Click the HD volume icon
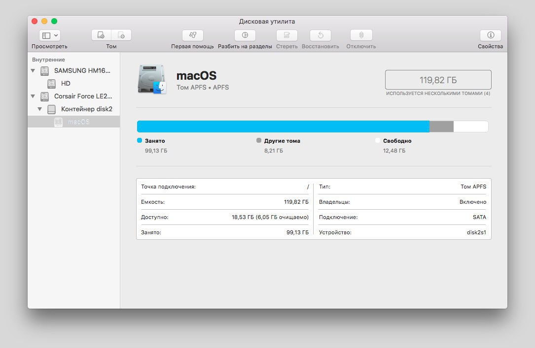This screenshot has height=348, width=535. pos(51,83)
